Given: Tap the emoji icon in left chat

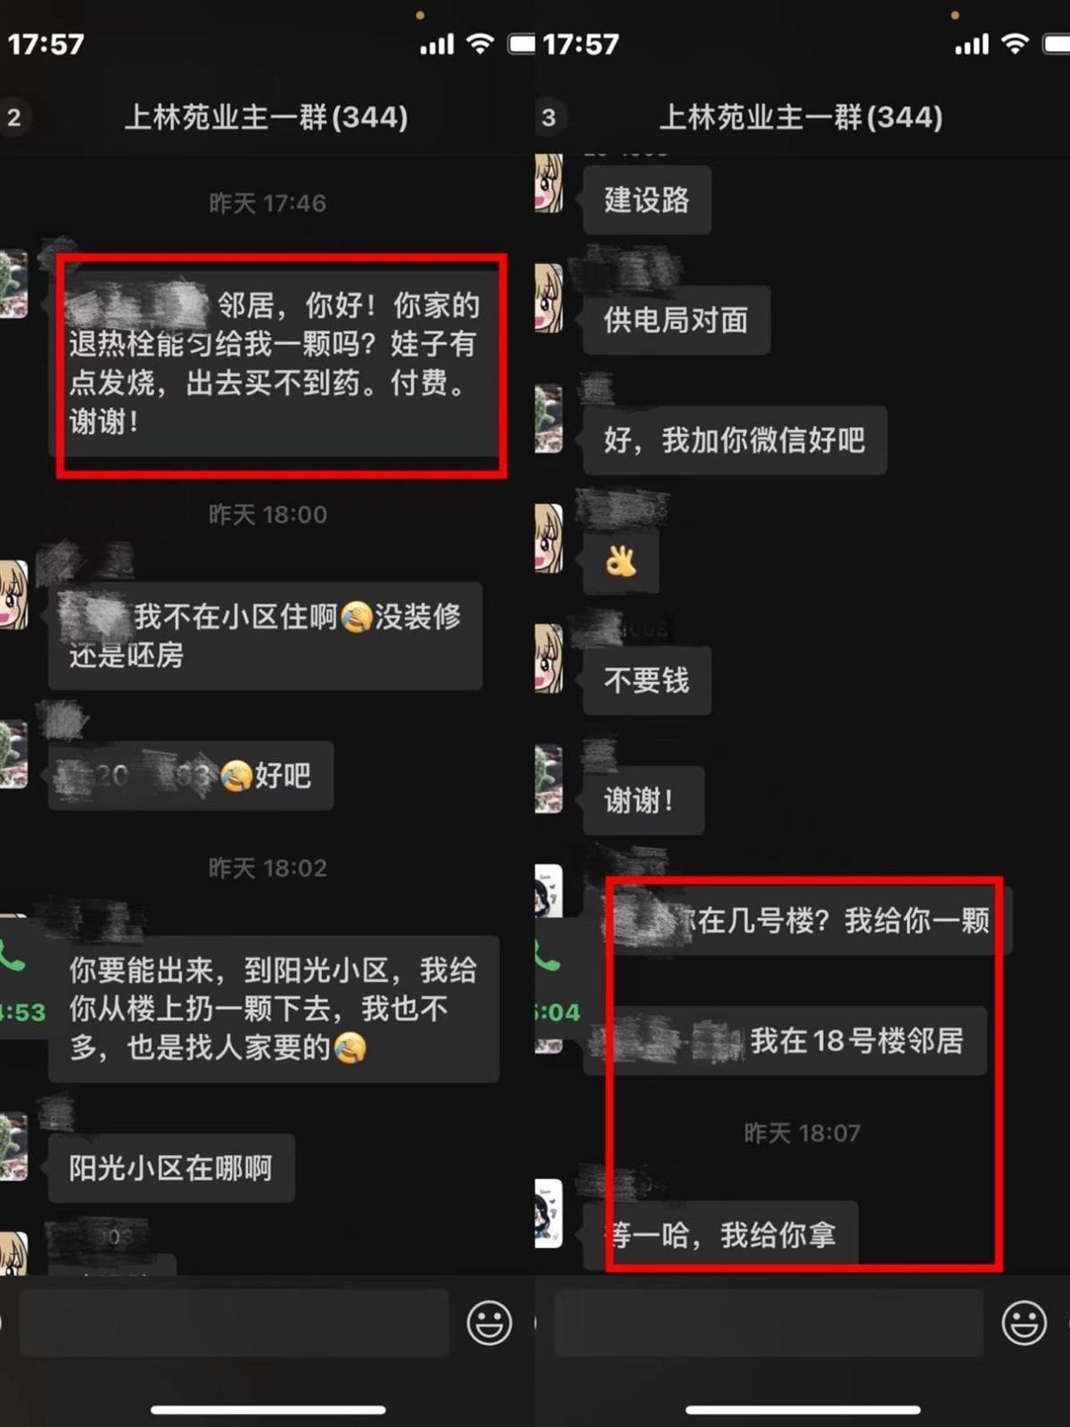Looking at the screenshot, I should (x=490, y=1323).
